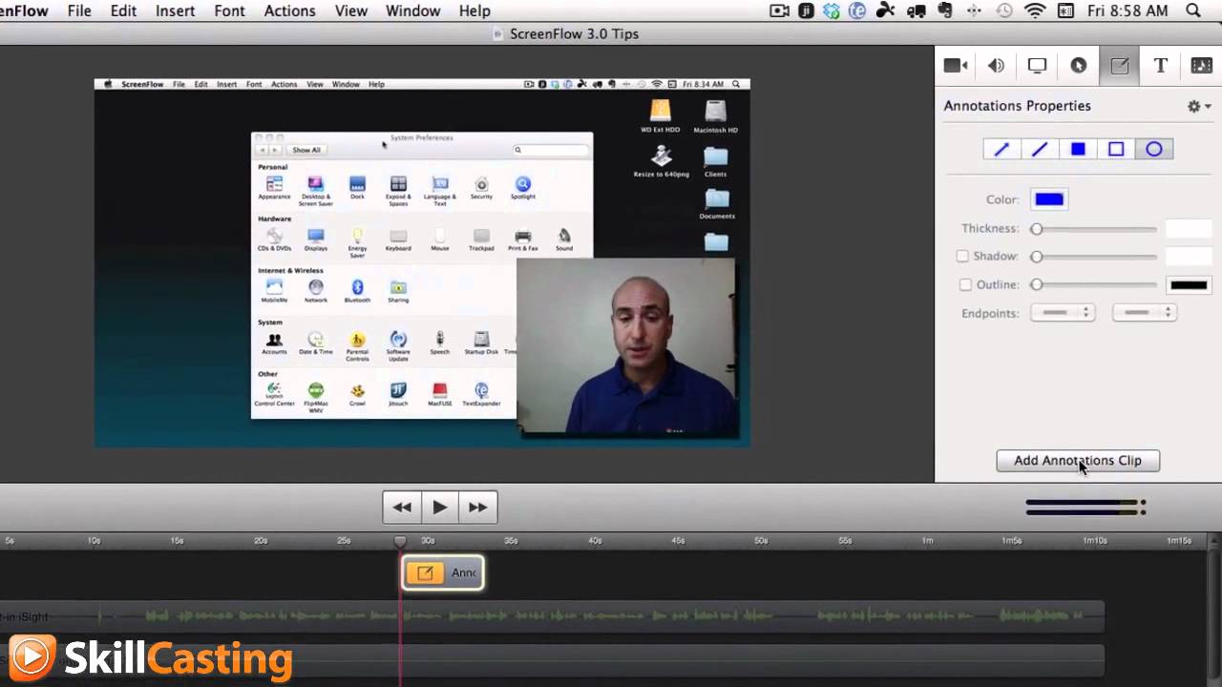Open the Time Machine menu bar icon
Screen dimensions: 1222x687
(1004, 10)
